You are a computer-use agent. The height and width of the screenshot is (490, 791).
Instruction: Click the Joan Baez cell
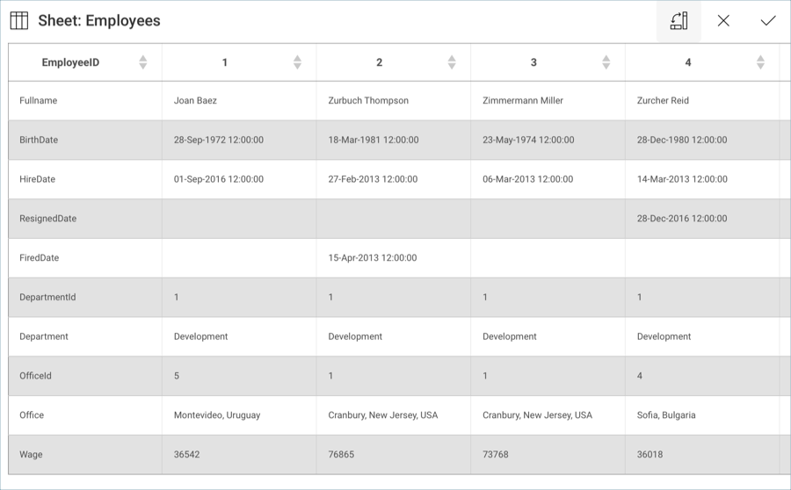(195, 101)
